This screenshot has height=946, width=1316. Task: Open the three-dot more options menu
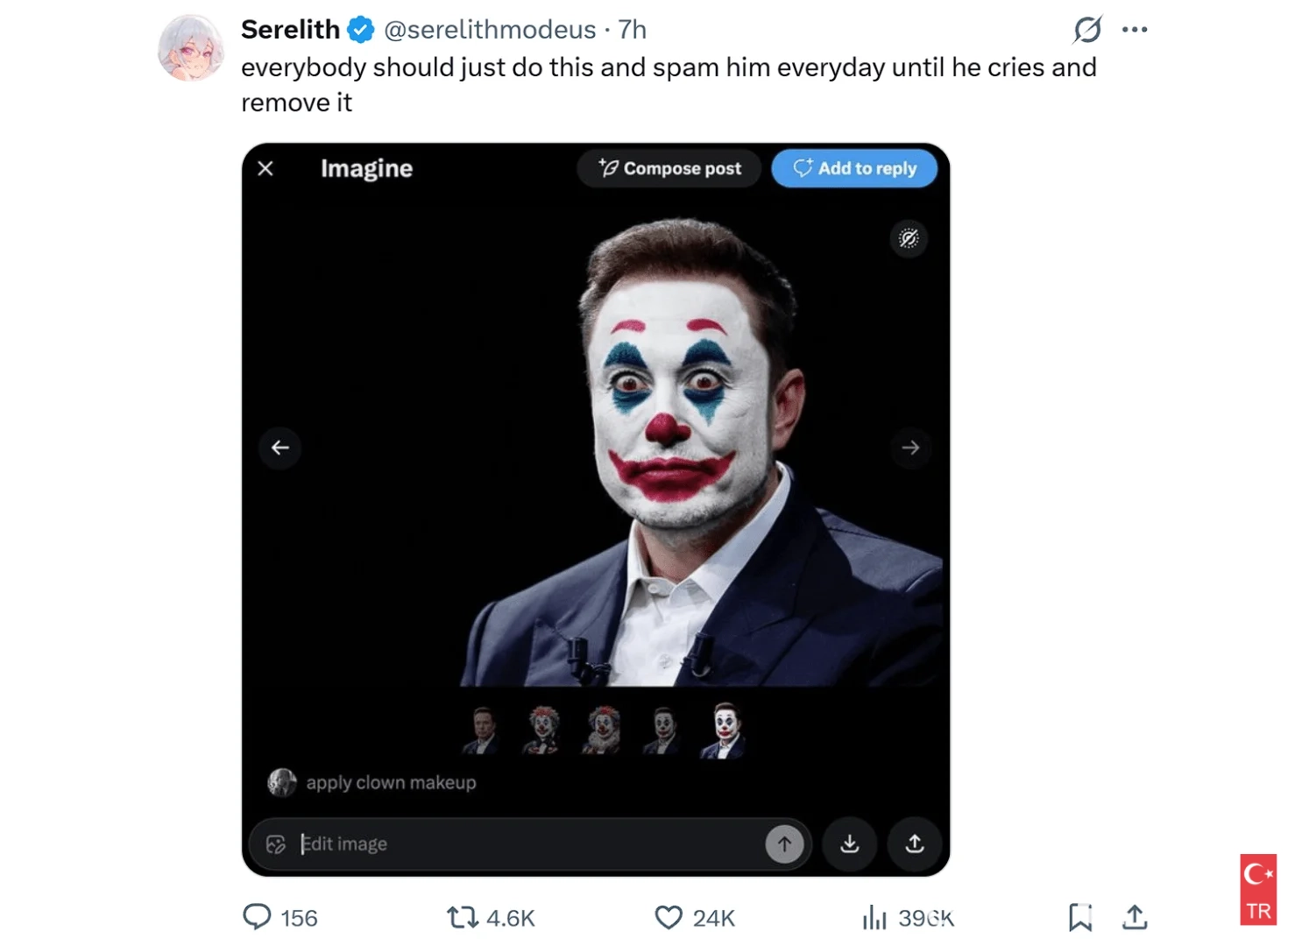point(1135,30)
